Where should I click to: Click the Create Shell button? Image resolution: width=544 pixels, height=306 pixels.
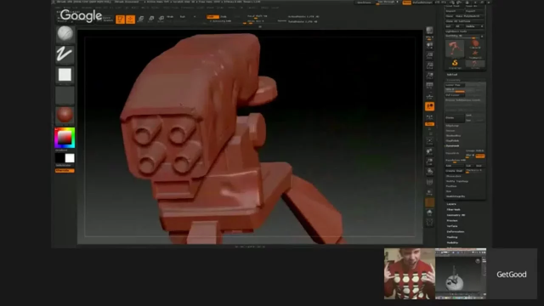(x=454, y=170)
